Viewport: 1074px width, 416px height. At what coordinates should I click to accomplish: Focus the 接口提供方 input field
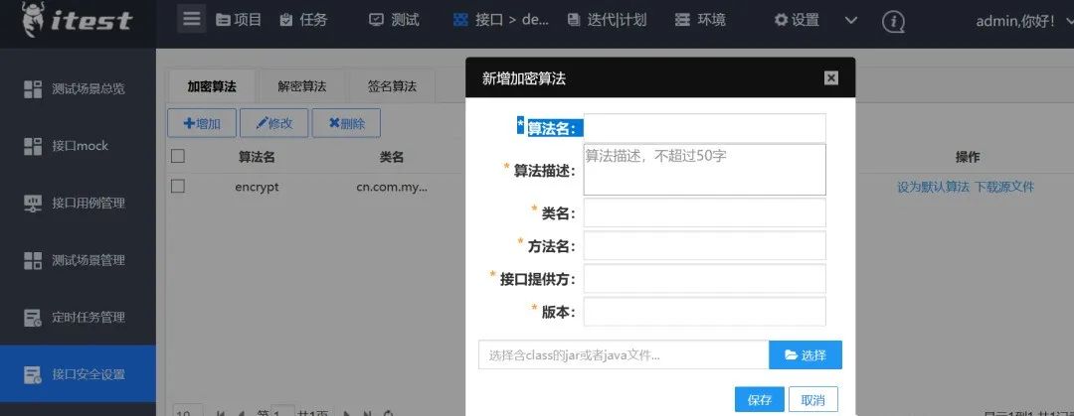coord(705,278)
